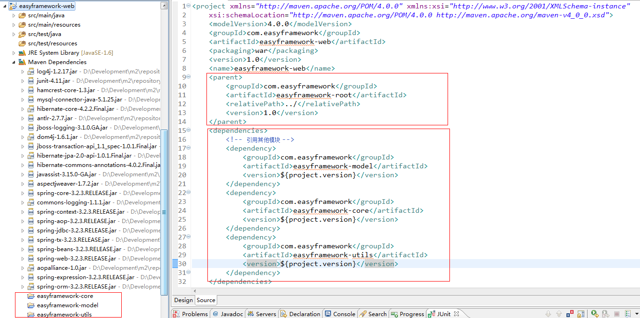Fold the parent element at line 9

coord(189,77)
